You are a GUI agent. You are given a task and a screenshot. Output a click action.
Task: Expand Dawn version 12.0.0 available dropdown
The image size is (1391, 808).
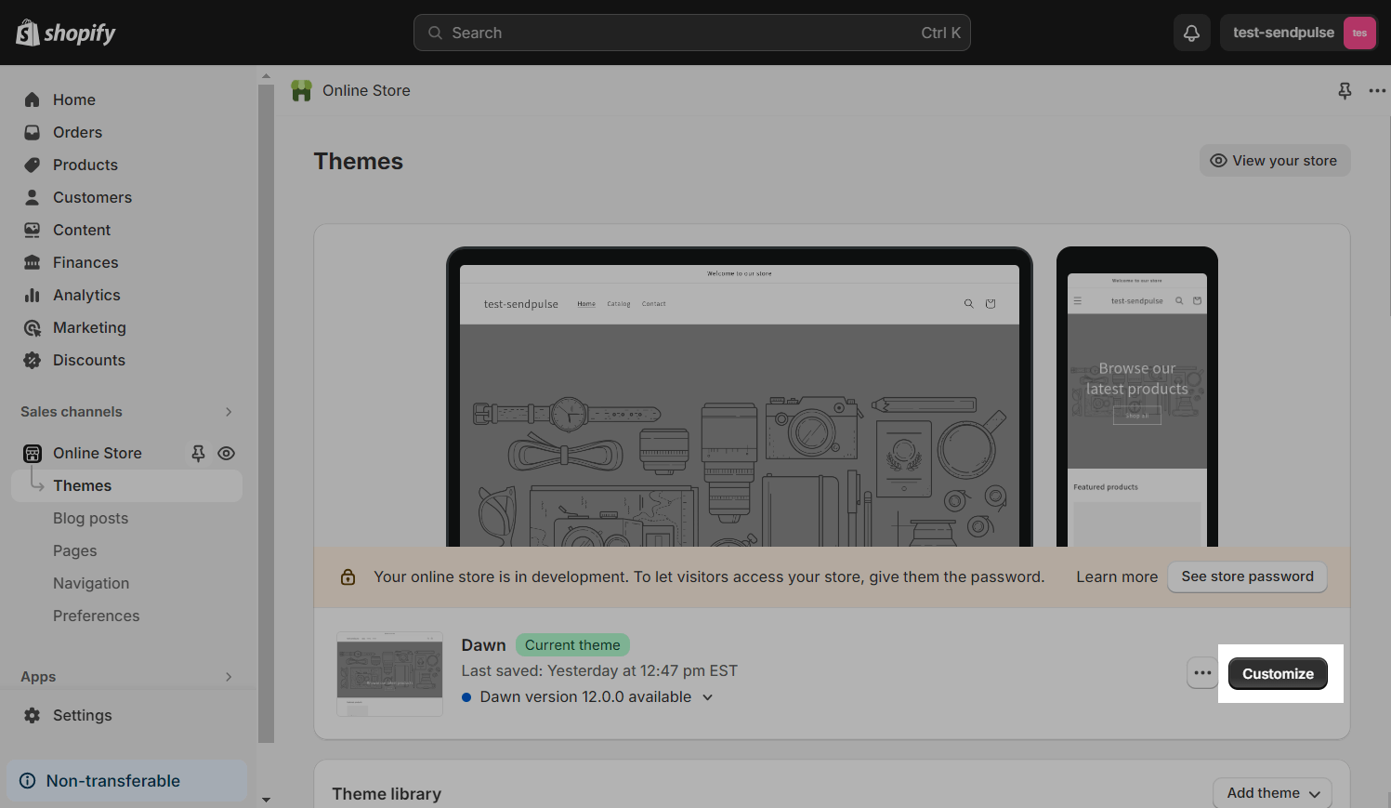tap(707, 697)
